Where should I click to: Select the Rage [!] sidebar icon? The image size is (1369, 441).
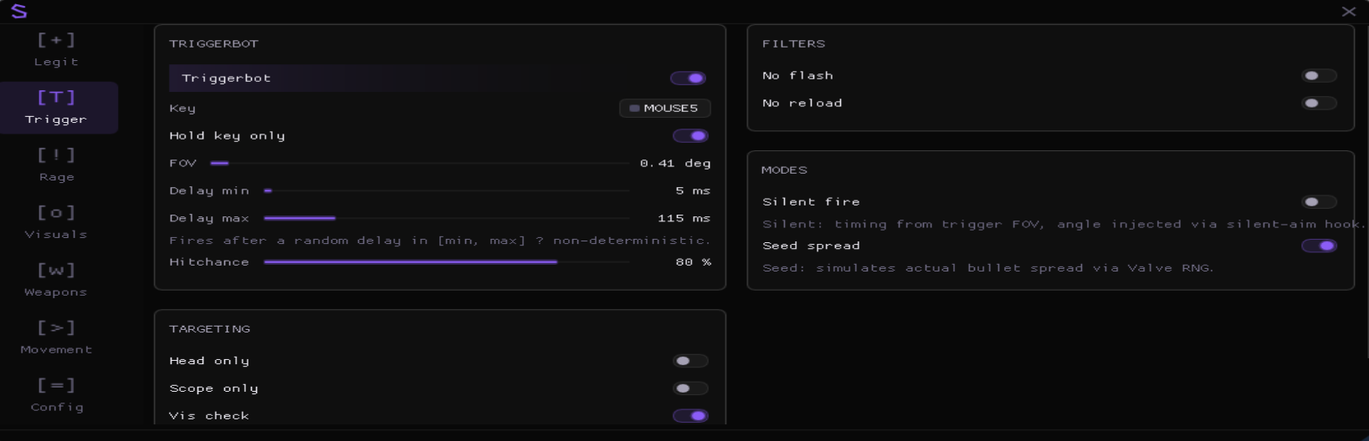tap(56, 155)
